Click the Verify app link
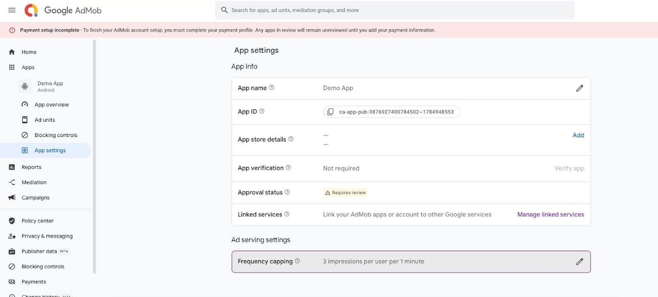Viewport: 658px width, 297px height. pyautogui.click(x=569, y=168)
